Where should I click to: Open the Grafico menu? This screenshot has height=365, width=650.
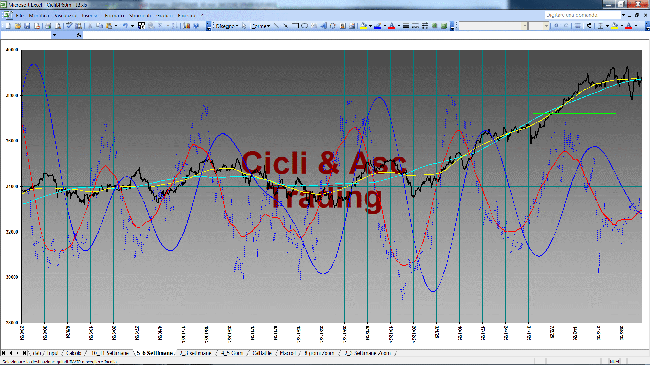click(164, 16)
